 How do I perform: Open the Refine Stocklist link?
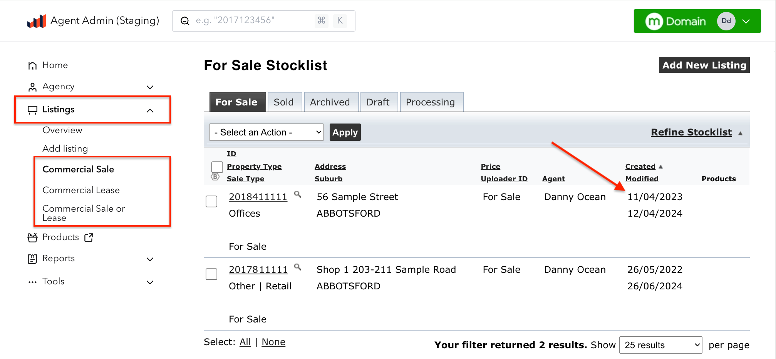(x=691, y=132)
